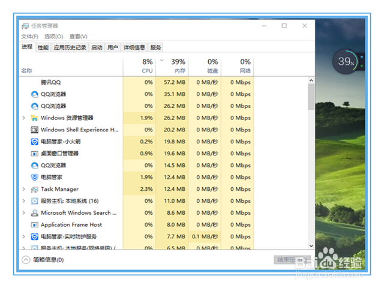
Task: Click the 8.0 MB memory value
Action: [176, 225]
